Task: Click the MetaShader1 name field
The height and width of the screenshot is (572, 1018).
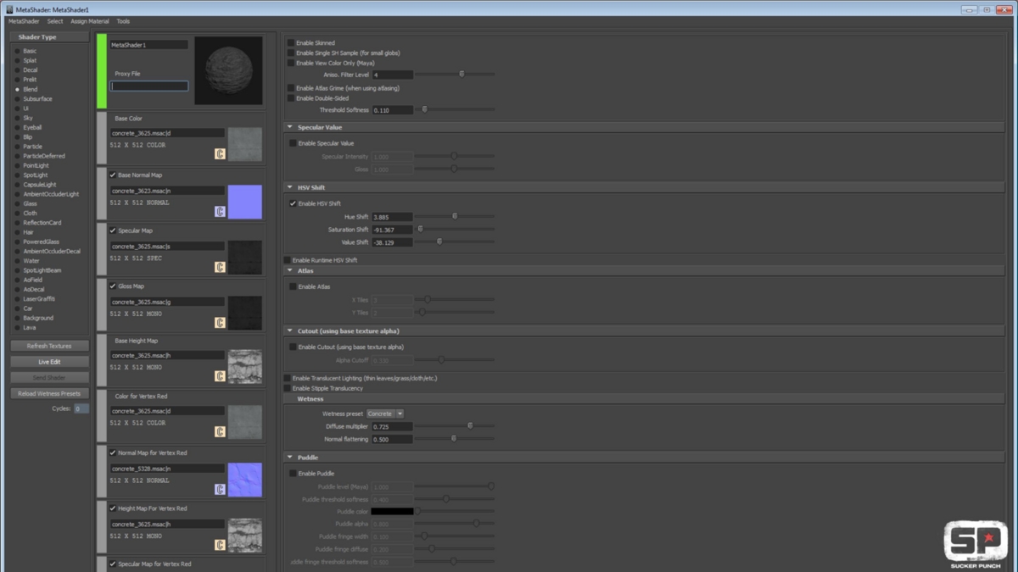Action: tap(149, 45)
